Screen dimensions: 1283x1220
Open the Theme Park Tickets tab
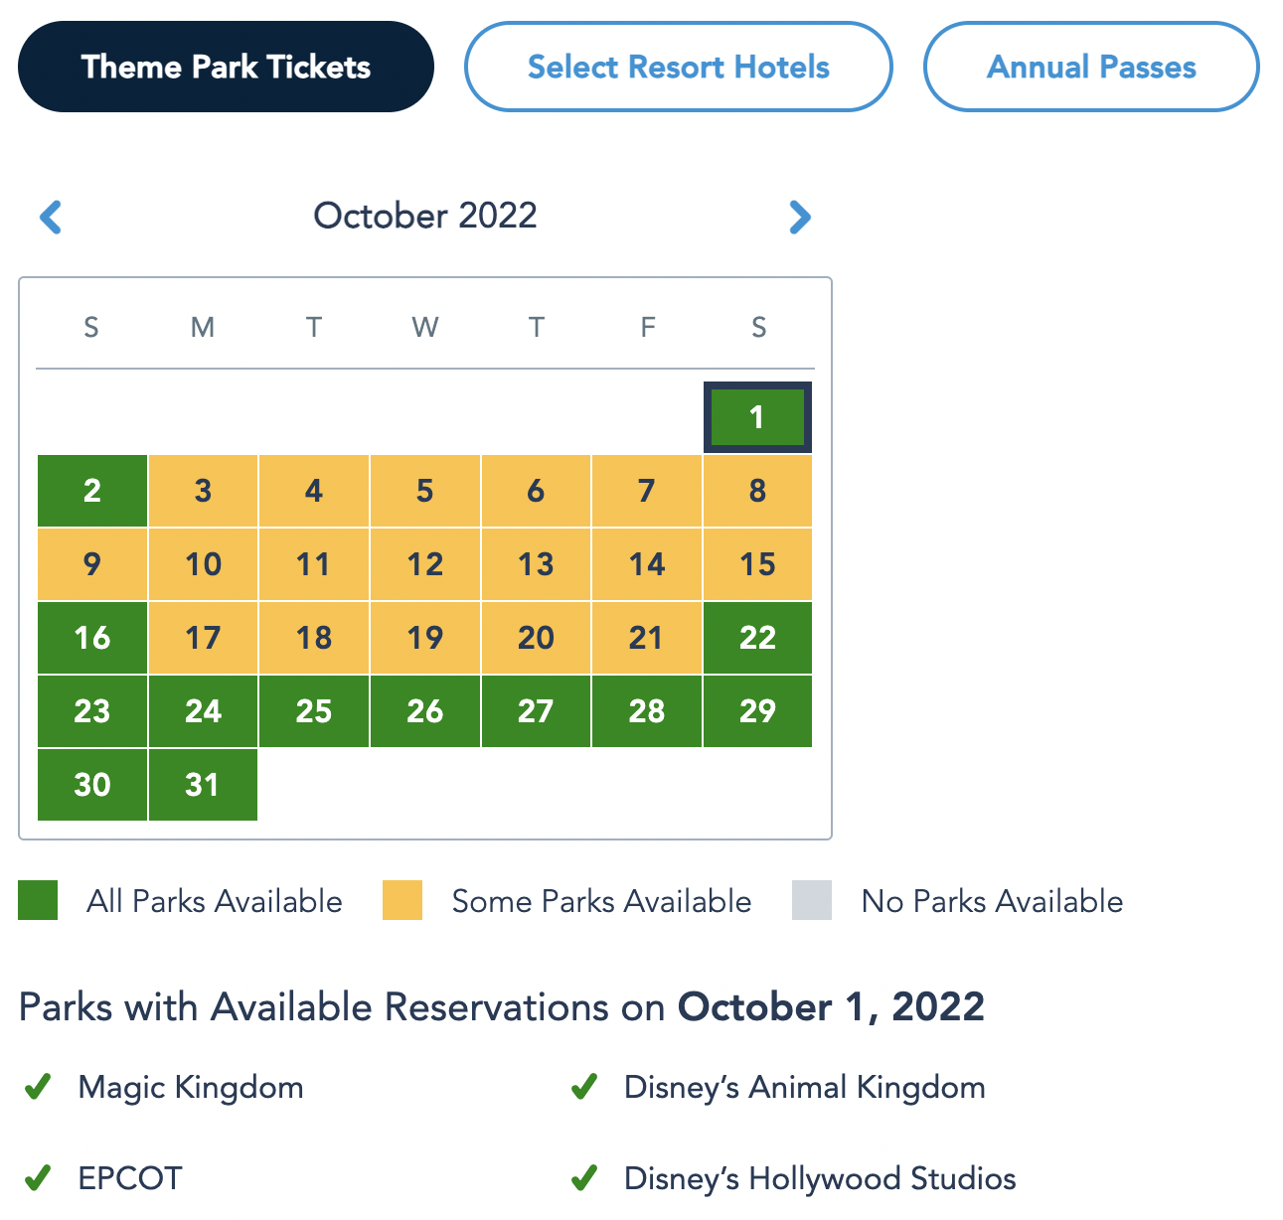(226, 67)
